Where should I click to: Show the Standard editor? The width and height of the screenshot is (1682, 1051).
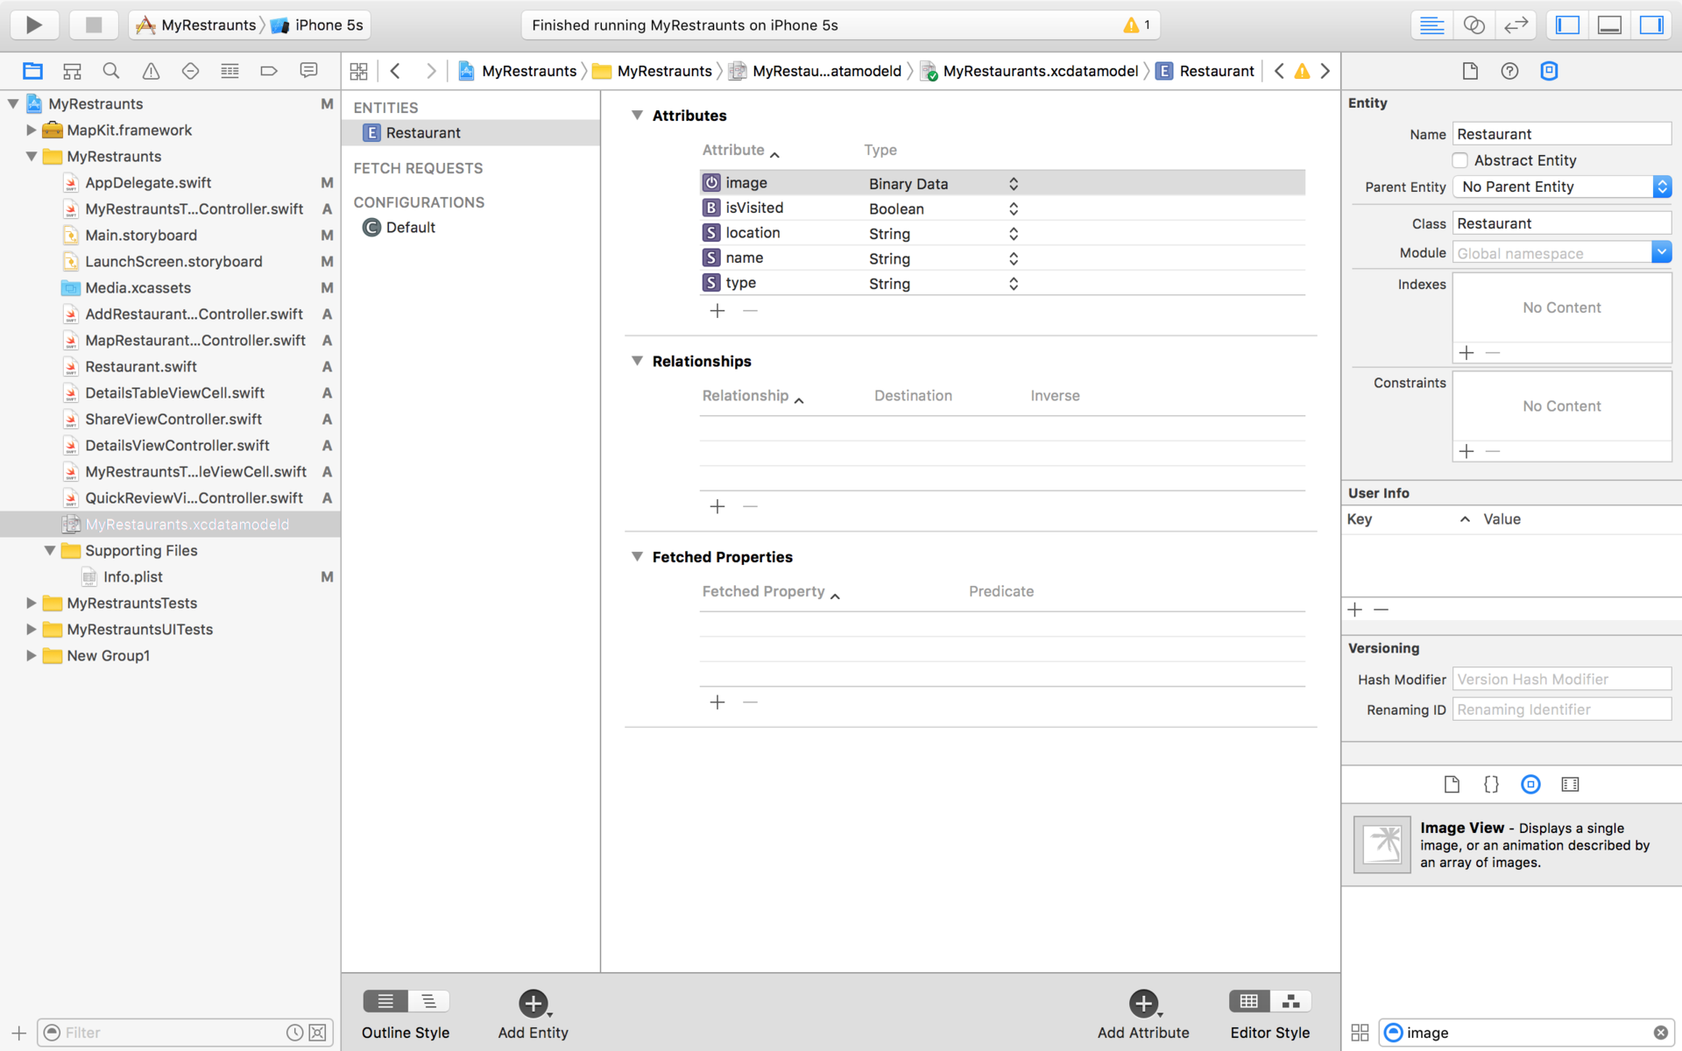tap(1431, 25)
